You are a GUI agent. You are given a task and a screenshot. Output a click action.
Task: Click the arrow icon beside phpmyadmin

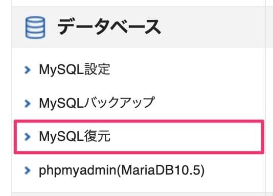pyautogui.click(x=28, y=170)
